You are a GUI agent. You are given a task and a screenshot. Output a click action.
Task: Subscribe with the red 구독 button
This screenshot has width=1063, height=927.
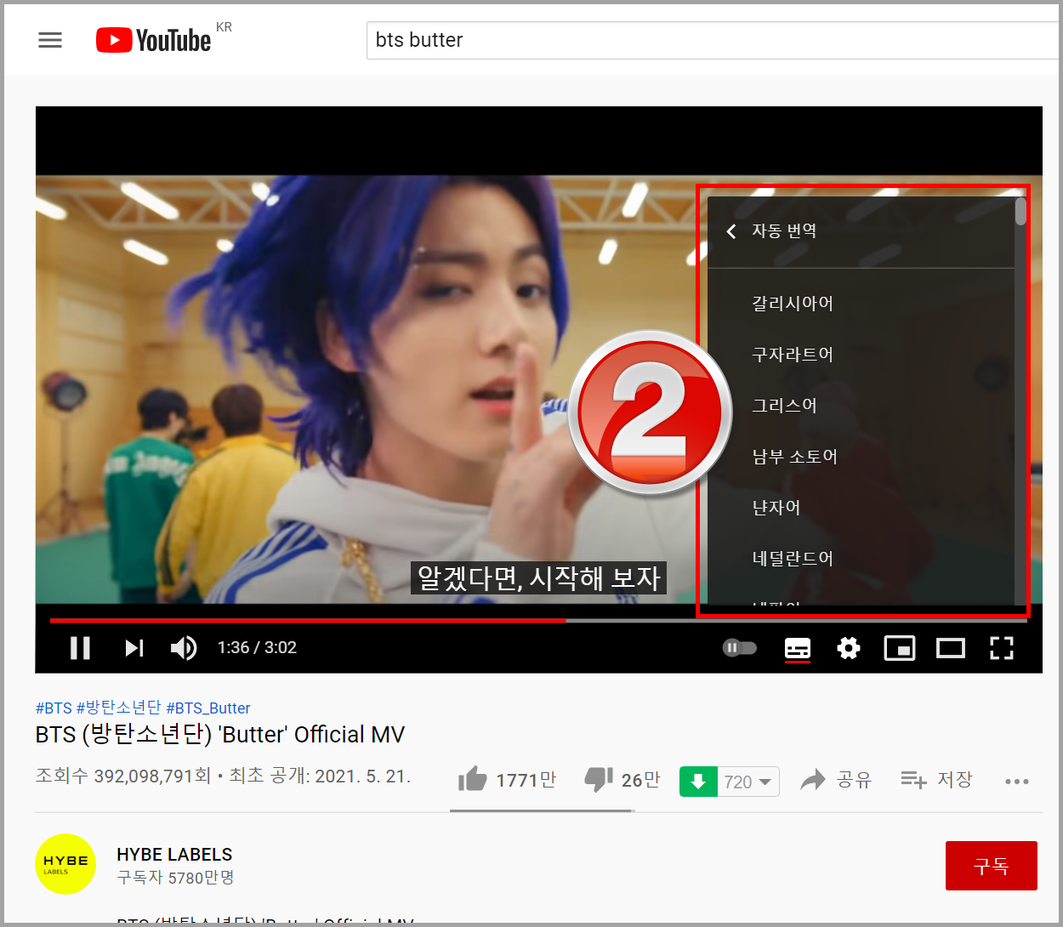[x=992, y=866]
